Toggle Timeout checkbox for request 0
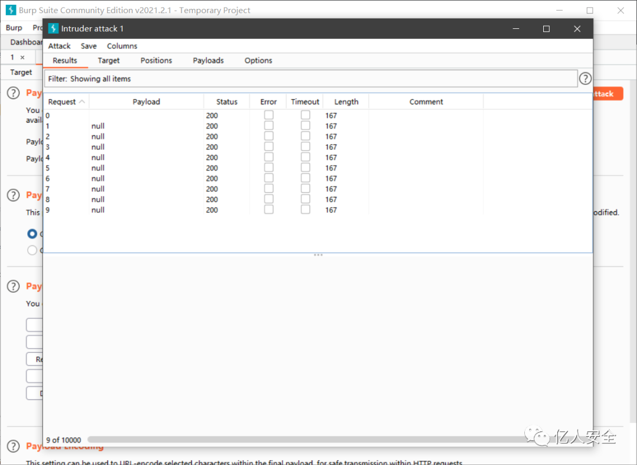This screenshot has height=465, width=637. point(306,115)
